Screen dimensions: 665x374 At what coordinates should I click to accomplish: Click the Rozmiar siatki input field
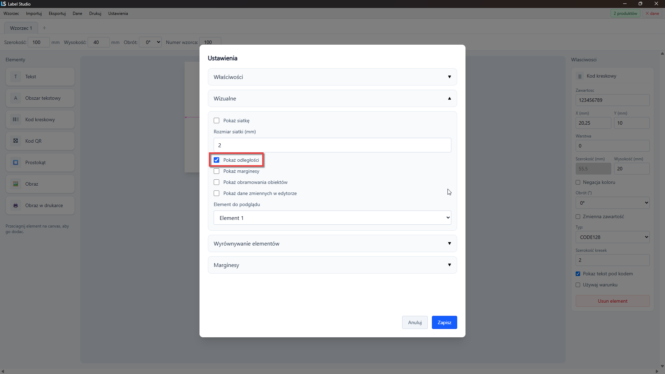coord(332,145)
